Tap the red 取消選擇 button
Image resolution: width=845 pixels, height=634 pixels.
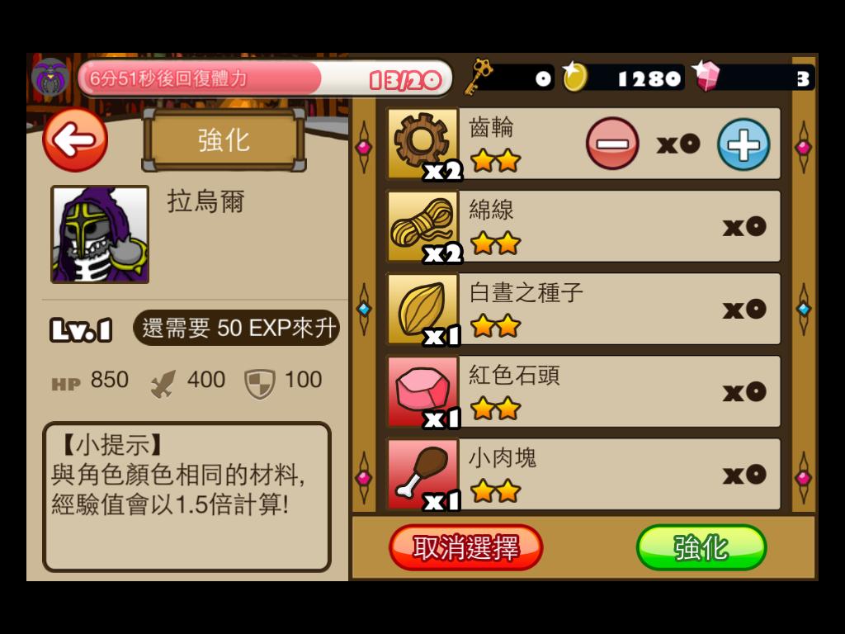tap(465, 548)
